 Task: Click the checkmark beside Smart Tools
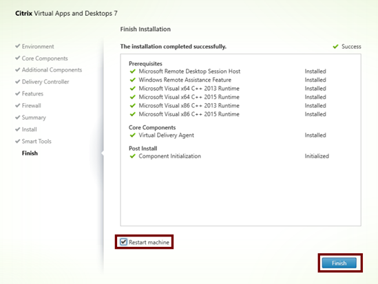coord(17,141)
